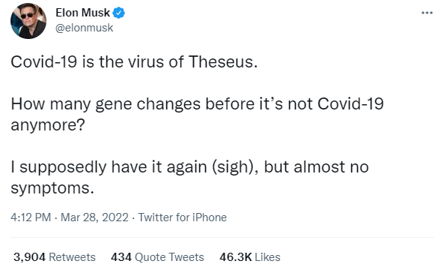Open the 4:12 PM timestamp link
The image size is (444, 276).
coord(31,217)
